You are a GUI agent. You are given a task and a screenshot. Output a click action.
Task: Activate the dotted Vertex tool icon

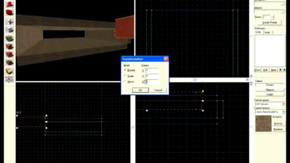tap(10, 79)
